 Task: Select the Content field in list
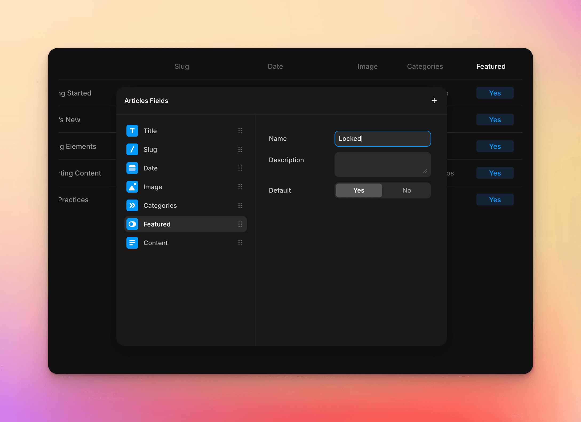186,243
